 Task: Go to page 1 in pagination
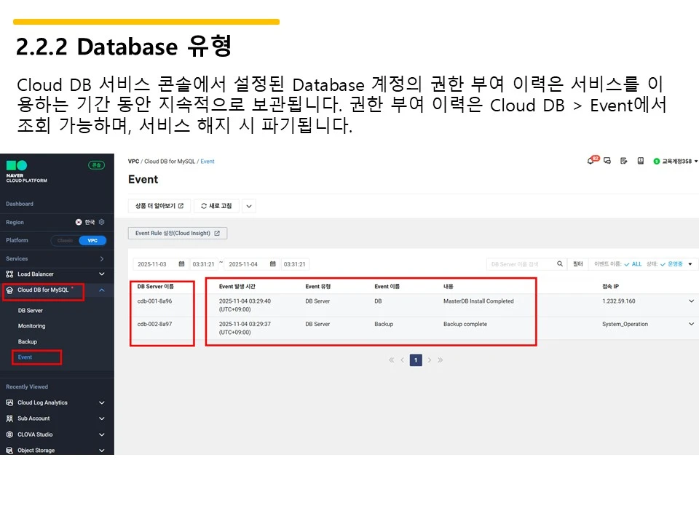coord(416,360)
